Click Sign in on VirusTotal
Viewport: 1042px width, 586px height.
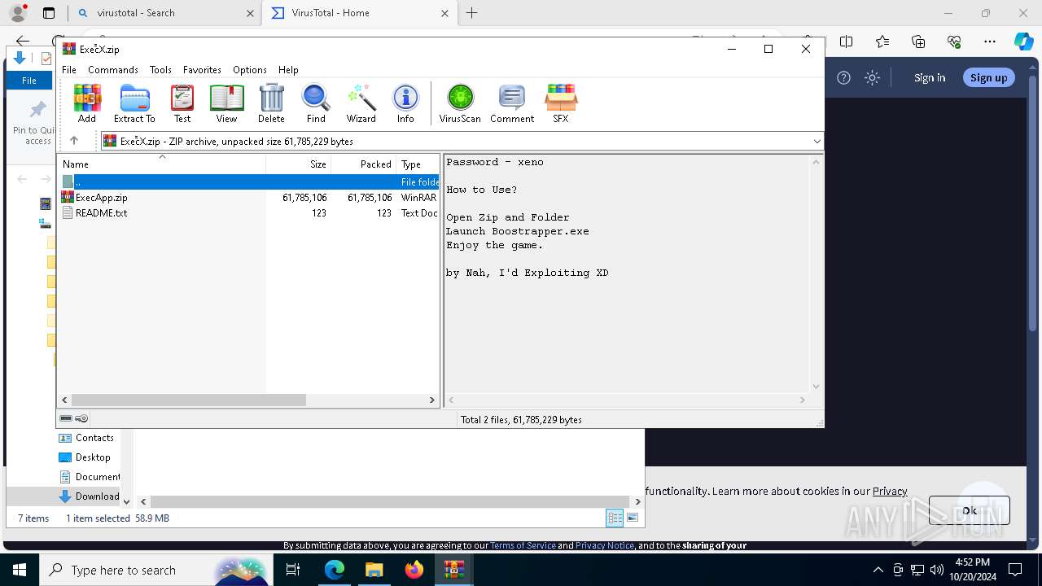(930, 77)
